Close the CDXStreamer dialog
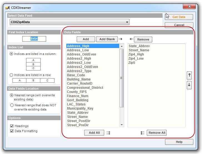Image resolution: width=202 pixels, height=154 pixels. (189, 6)
